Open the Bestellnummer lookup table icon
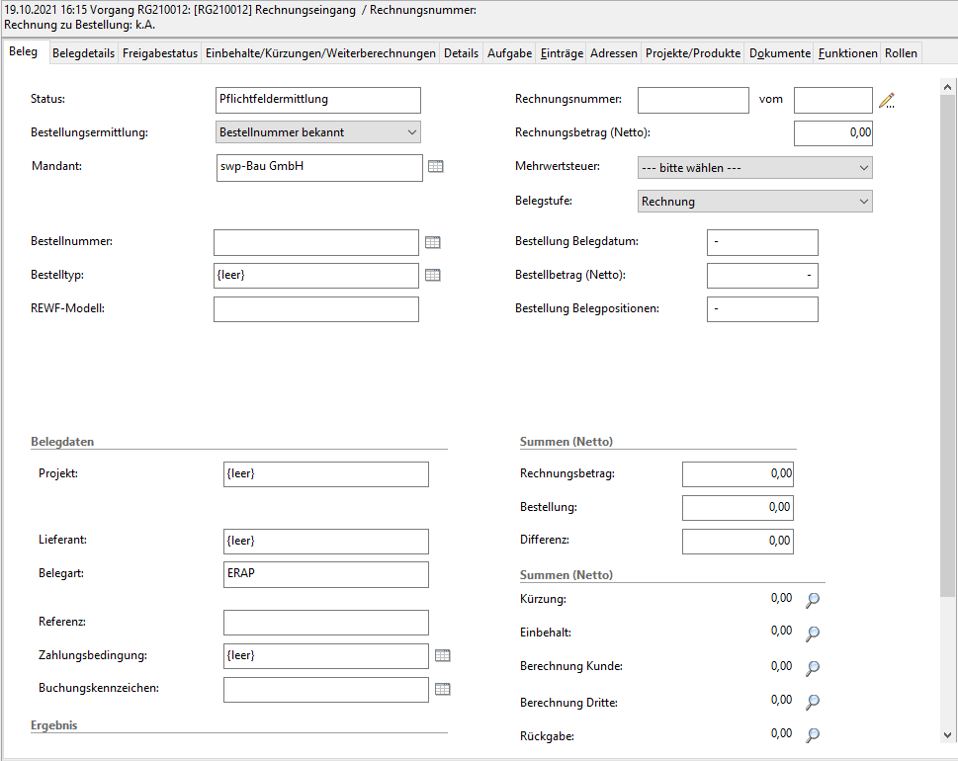The image size is (958, 761). point(433,242)
